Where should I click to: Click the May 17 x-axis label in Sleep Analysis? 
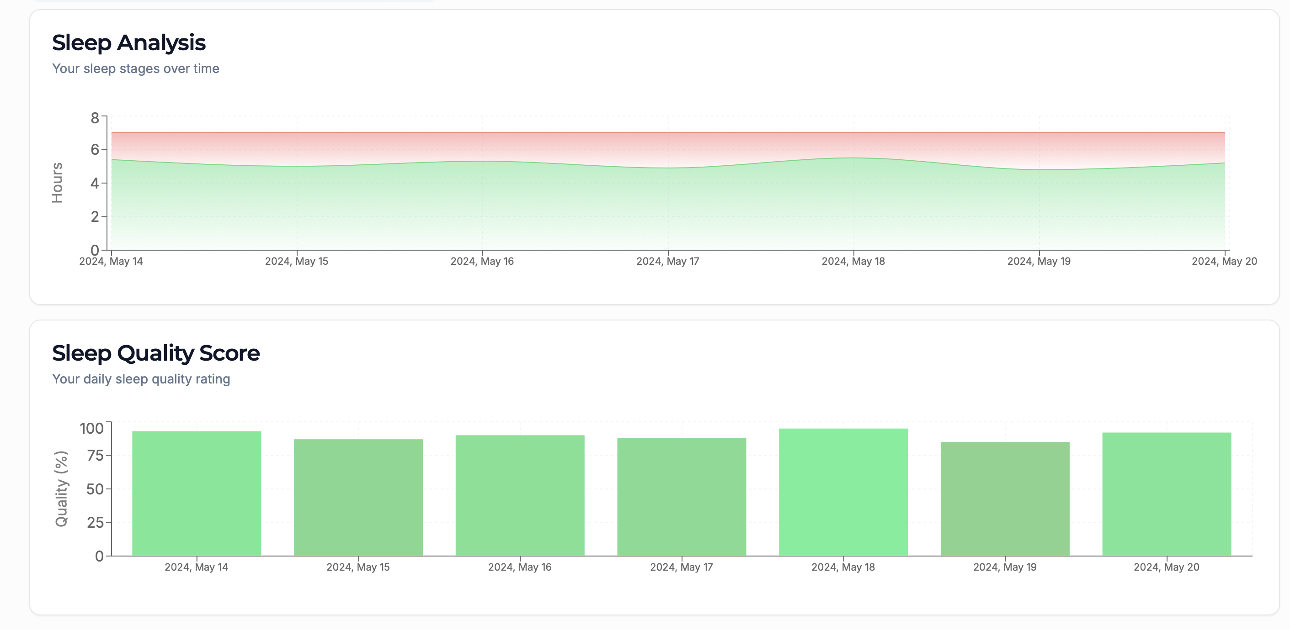[x=667, y=261]
